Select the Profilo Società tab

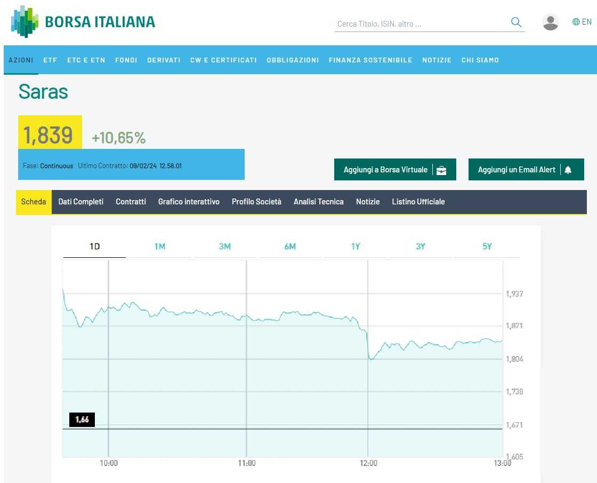(x=256, y=202)
